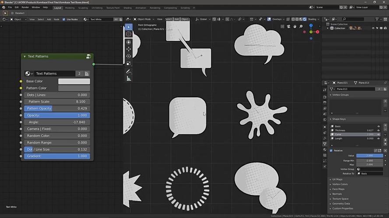Open the Object Mode dropdown
This screenshot has width=389, height=218.
(144, 19)
